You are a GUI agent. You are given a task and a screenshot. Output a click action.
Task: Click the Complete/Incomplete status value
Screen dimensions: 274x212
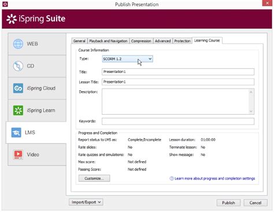tap(145, 140)
